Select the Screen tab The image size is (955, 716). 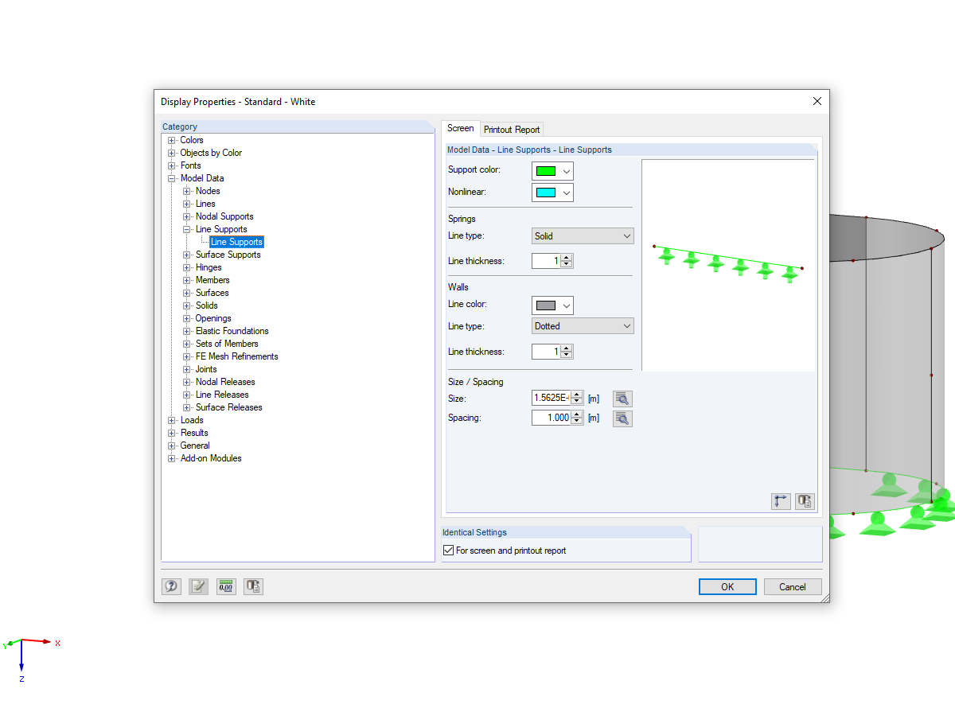(x=460, y=127)
